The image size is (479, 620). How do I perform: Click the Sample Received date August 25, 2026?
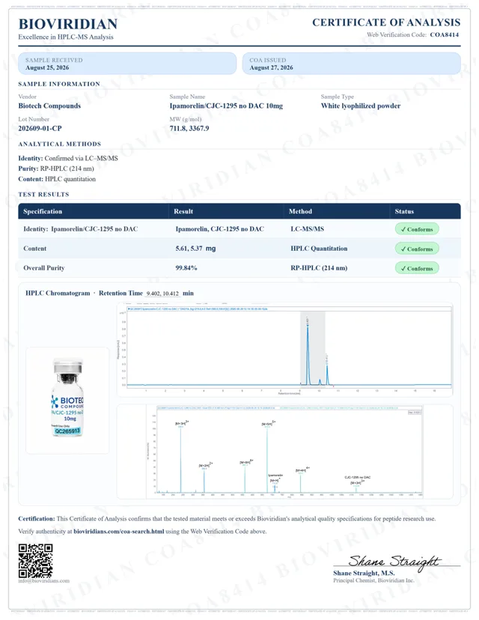coord(47,67)
